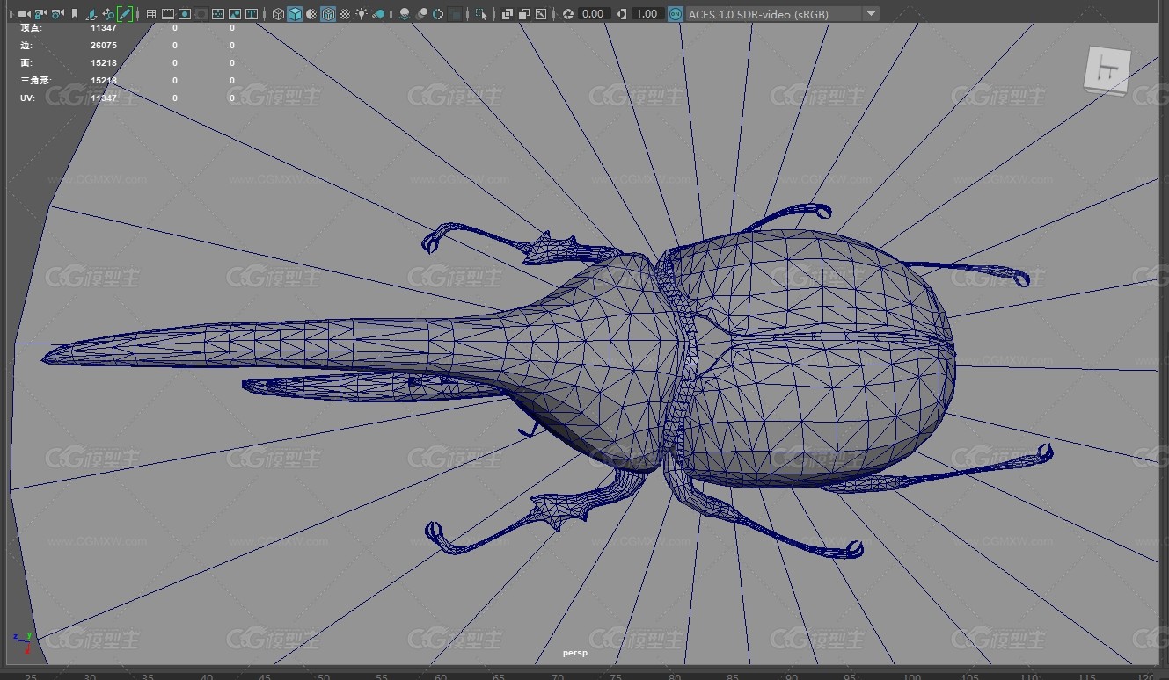Click the 11347 value in the 顶点 row
Viewport: 1169px width, 680px height.
point(104,28)
